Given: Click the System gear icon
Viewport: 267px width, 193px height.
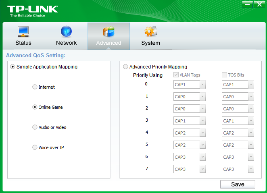Looking at the screenshot, I should pyautogui.click(x=151, y=31).
